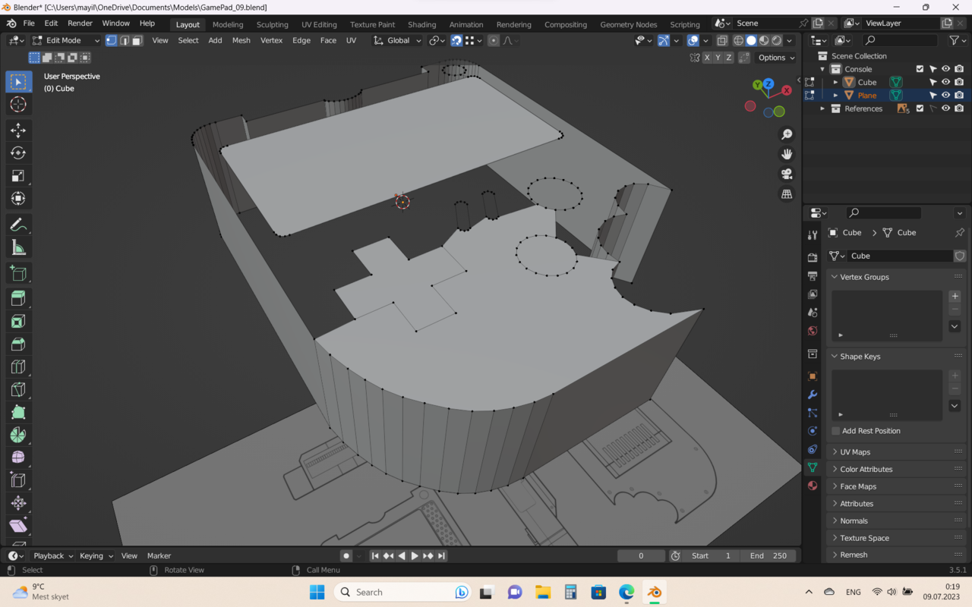Select the Rotate tool
This screenshot has height=607, width=972.
click(x=18, y=153)
